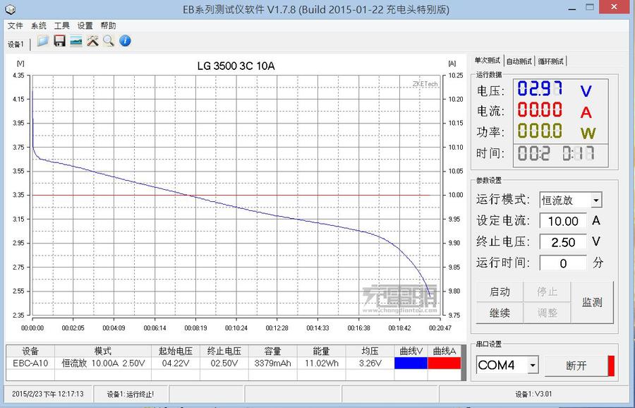Click the magnifier zoom icon
This screenshot has height=408, width=635.
[109, 41]
